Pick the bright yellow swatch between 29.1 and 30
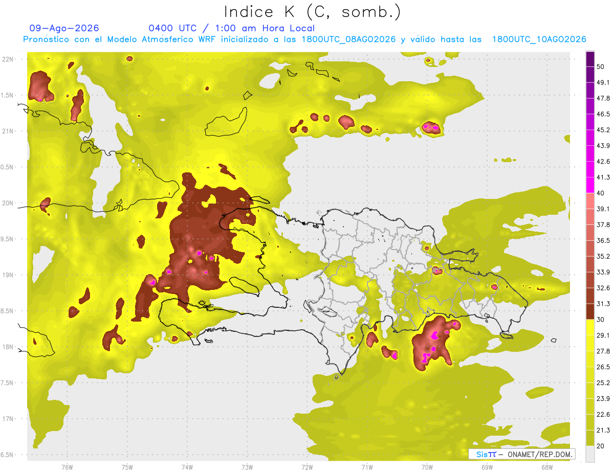This screenshot has width=614, height=474. point(590,328)
